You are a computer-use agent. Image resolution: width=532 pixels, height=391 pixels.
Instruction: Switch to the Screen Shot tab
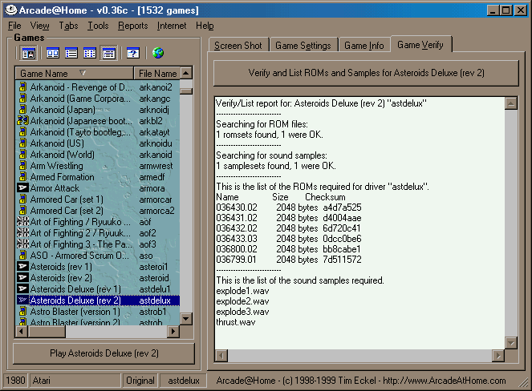(238, 45)
